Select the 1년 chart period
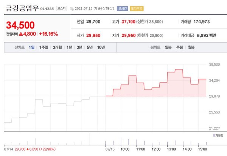The width and height of the screenshot is (227, 156). tap(70, 47)
